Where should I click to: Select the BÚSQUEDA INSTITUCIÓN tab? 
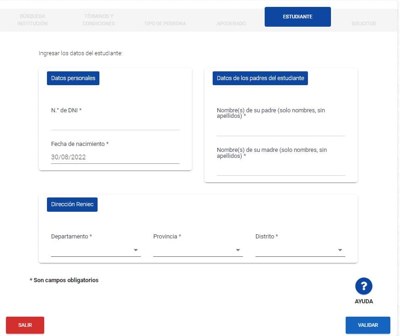pos(32,20)
